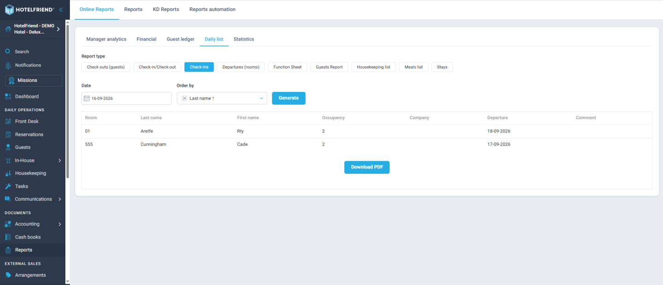This screenshot has width=663, height=285.
Task: Click room number 555 cell
Action: tap(89, 144)
